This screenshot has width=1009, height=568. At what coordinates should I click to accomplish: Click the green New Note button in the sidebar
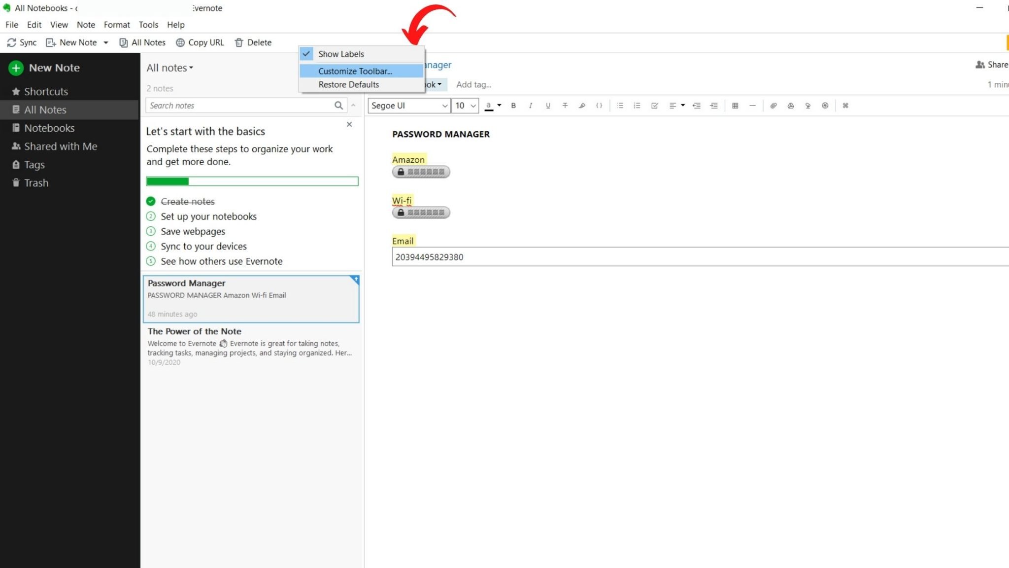(44, 68)
